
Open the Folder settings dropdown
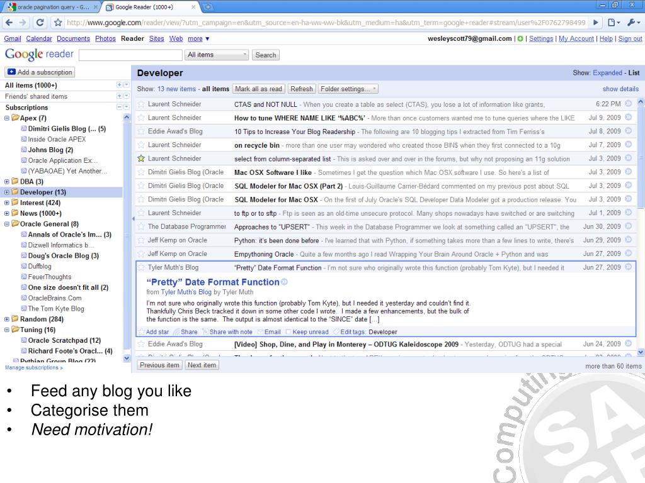[348, 89]
